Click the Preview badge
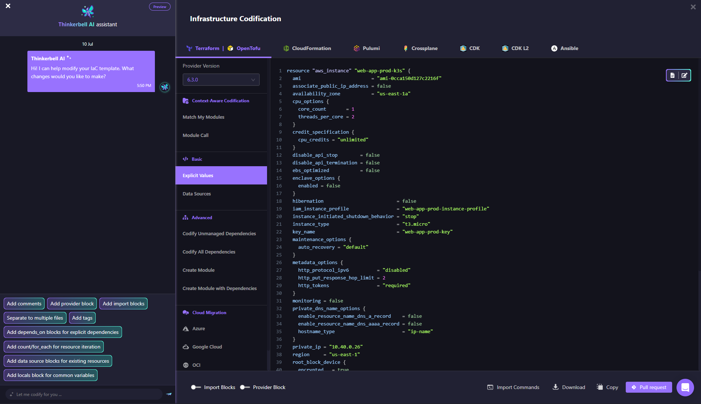Image resolution: width=701 pixels, height=404 pixels. [160, 7]
